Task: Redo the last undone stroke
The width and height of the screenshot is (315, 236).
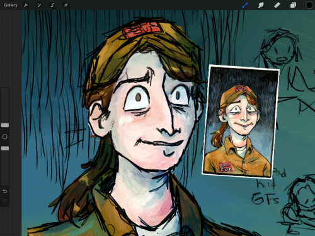Action: pos(5,201)
